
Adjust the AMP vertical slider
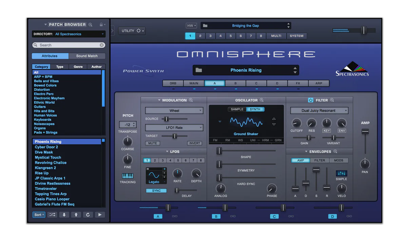pyautogui.click(x=365, y=131)
